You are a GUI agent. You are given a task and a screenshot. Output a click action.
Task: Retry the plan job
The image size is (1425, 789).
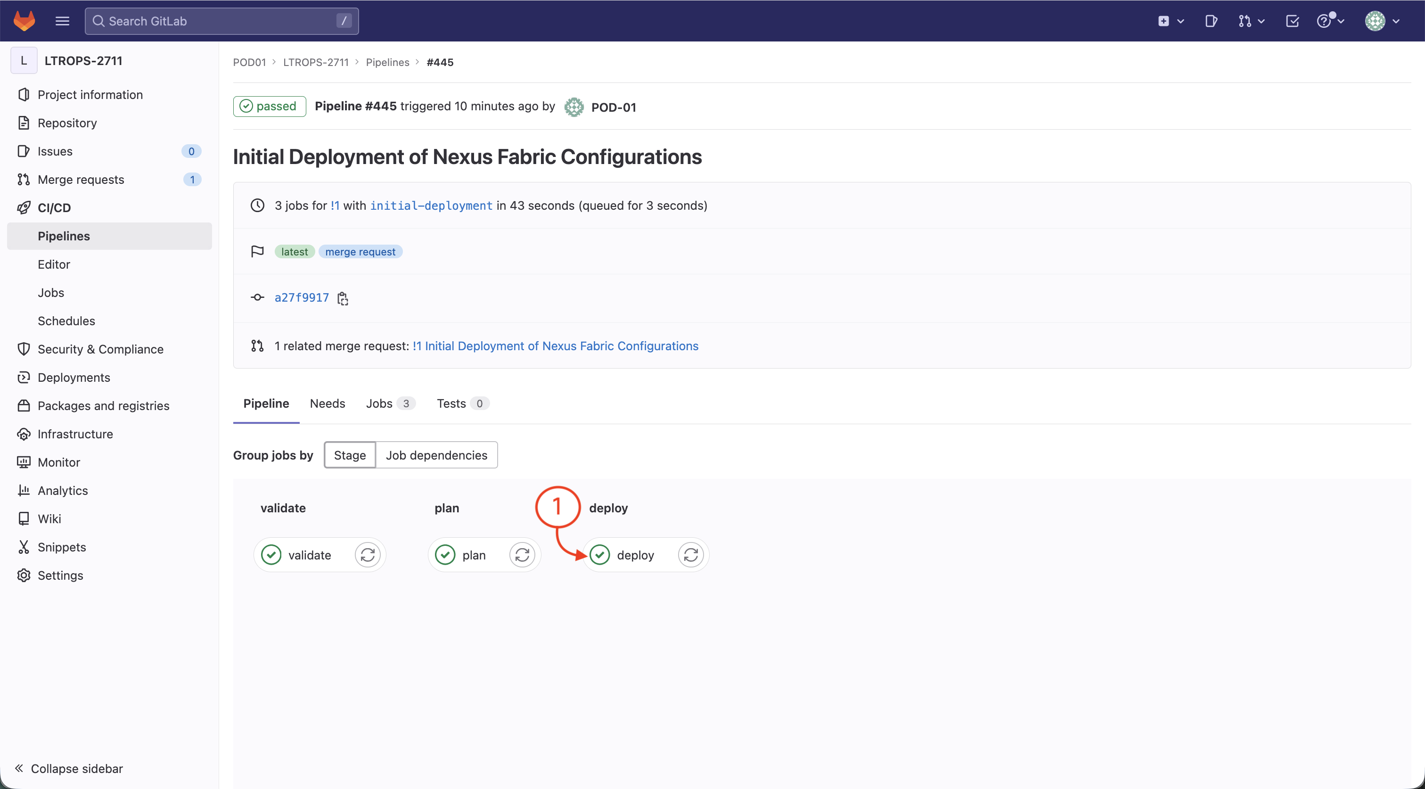click(x=522, y=554)
